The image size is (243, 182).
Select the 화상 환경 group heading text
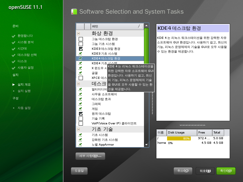tap(102, 33)
